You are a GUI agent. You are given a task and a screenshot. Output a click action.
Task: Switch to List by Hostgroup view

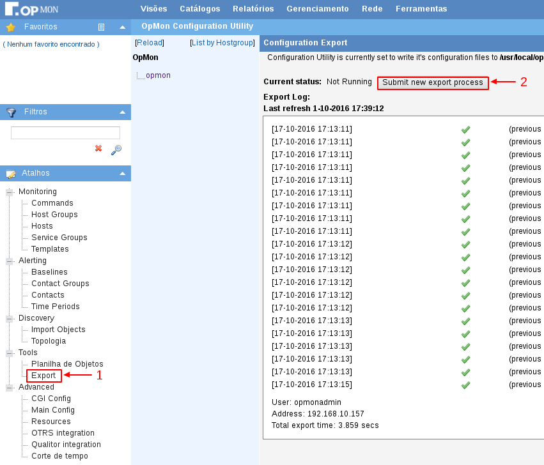(223, 43)
